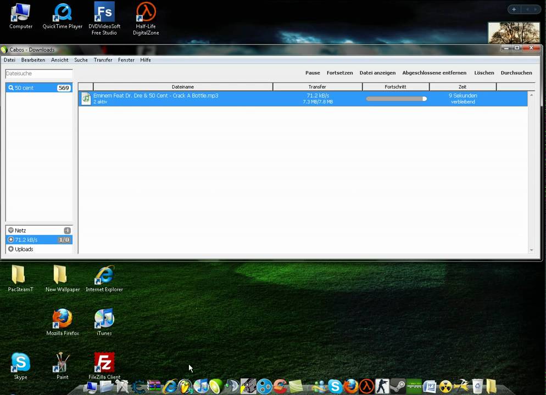
Task: Launch QuickTime Player from the desktop
Action: [62, 16]
